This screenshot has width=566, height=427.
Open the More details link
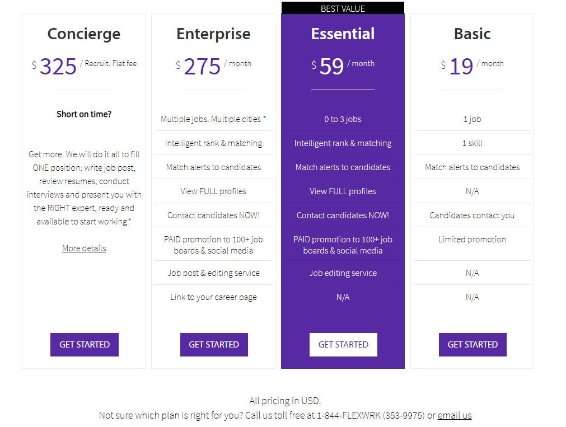point(84,248)
